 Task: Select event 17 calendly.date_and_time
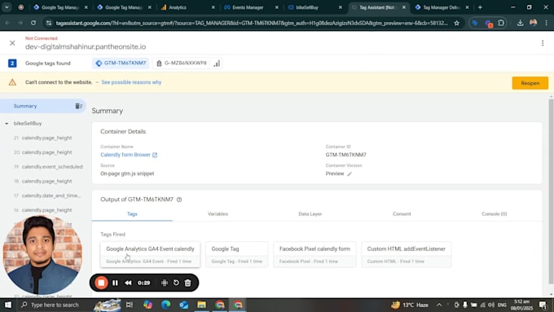47,196
